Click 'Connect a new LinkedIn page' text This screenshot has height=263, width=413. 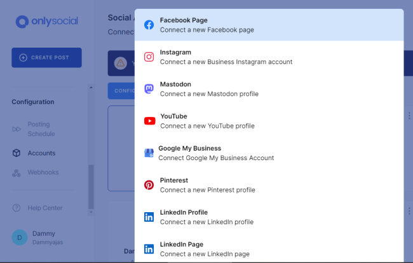pyautogui.click(x=205, y=254)
